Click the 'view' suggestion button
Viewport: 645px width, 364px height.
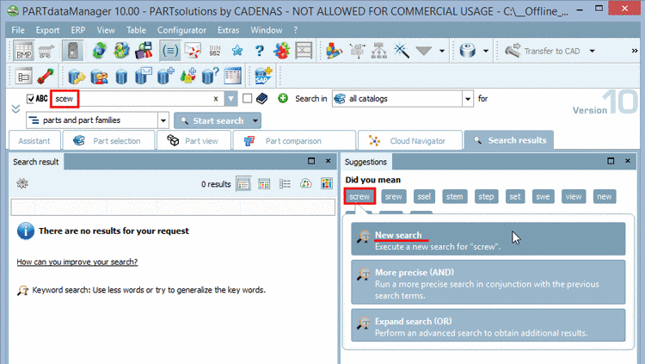574,196
